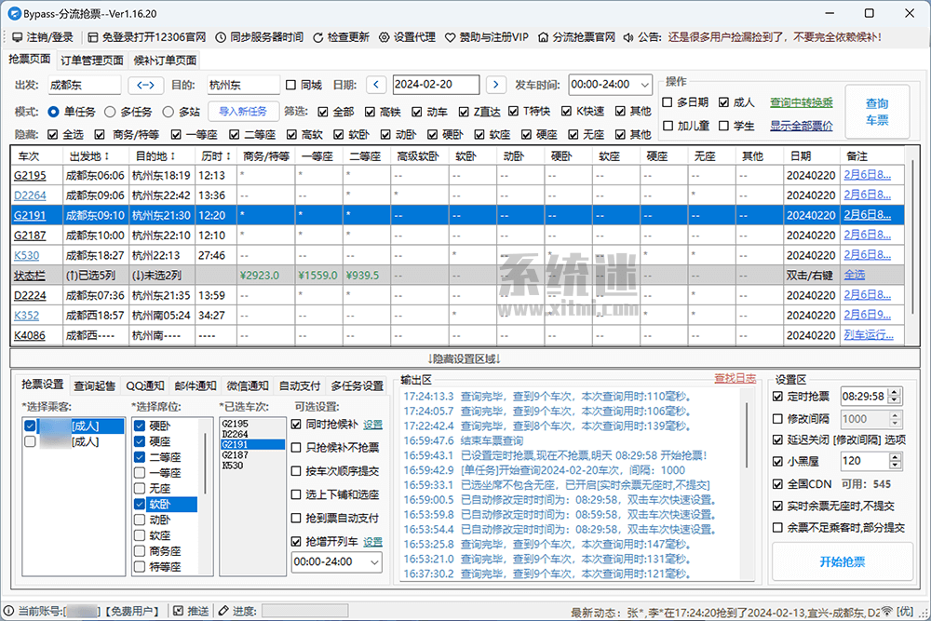
Task: Toggle the 全国CDN checkbox
Action: 777,484
